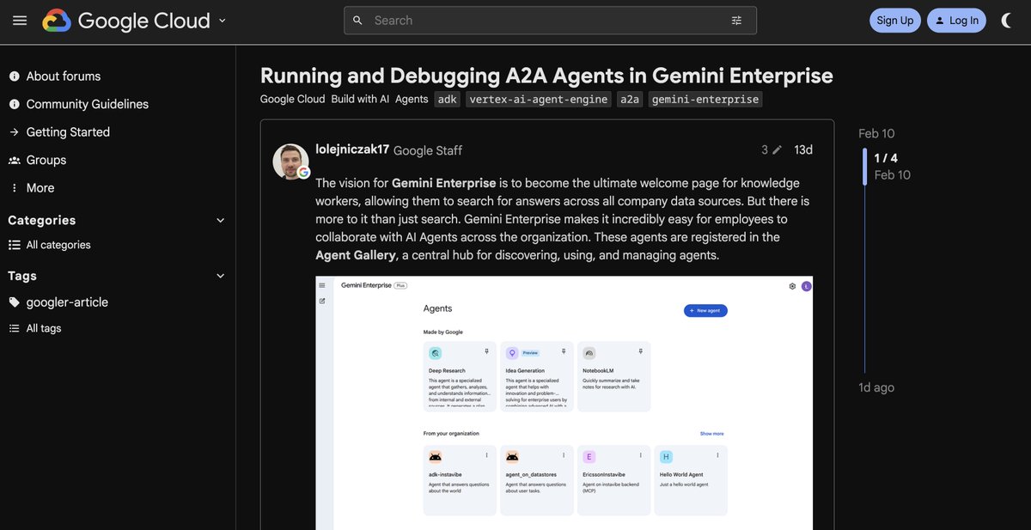This screenshot has width=1031, height=530.
Task: Click the agent_on_datastores card
Action: 536,480
